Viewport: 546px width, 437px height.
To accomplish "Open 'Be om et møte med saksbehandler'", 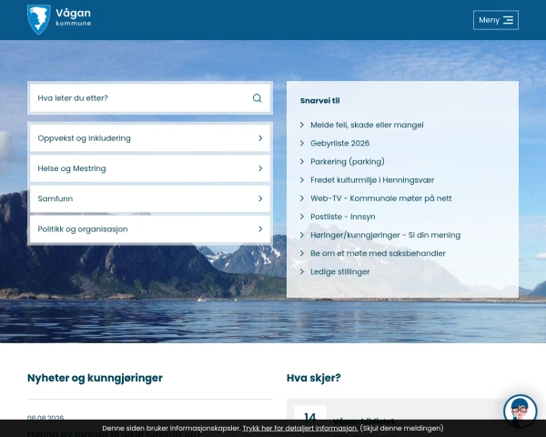I will (x=378, y=253).
